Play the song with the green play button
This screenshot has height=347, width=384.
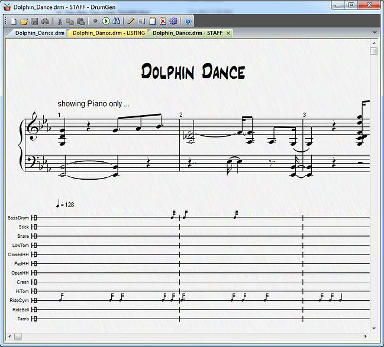tap(106, 21)
